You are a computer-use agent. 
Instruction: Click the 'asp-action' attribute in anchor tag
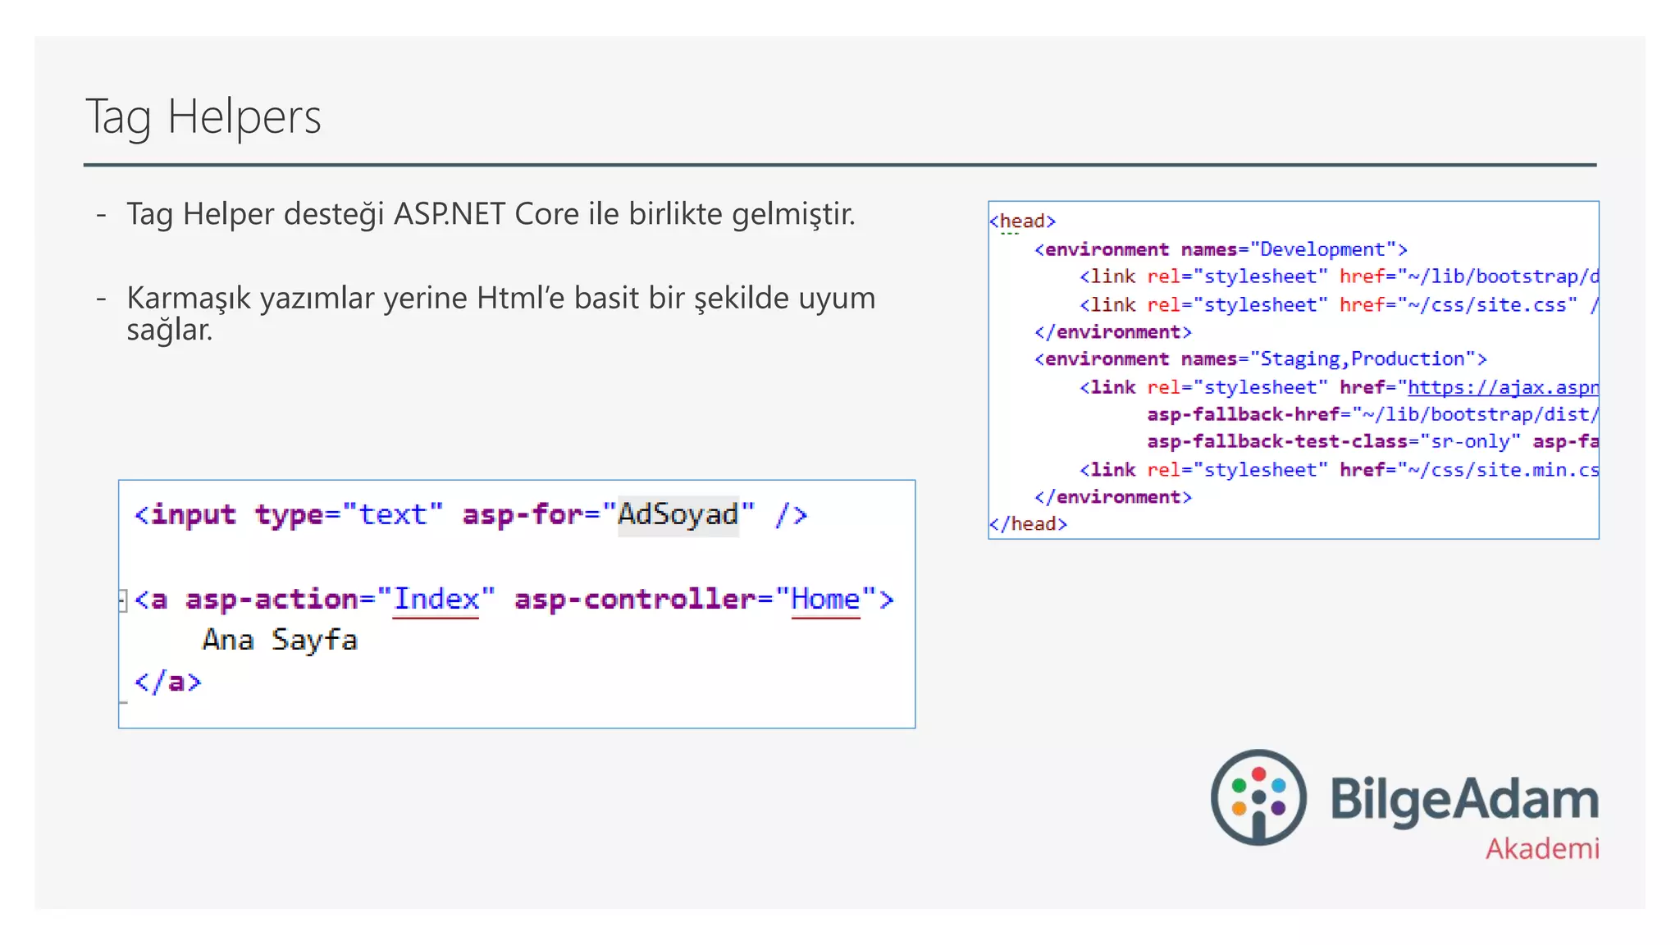coord(272,600)
